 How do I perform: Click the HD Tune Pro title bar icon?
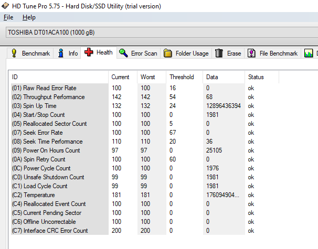(5, 6)
